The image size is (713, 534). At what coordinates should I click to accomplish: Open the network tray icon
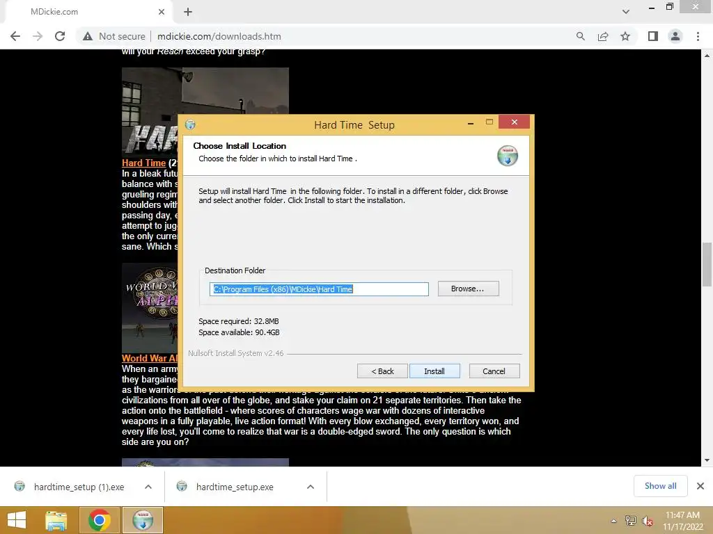point(631,521)
